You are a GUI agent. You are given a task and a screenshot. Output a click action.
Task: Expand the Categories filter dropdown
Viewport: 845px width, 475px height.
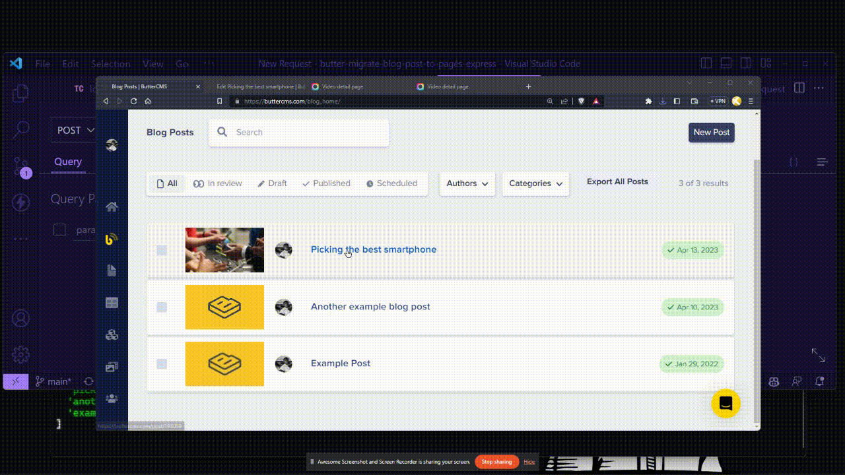pyautogui.click(x=535, y=183)
